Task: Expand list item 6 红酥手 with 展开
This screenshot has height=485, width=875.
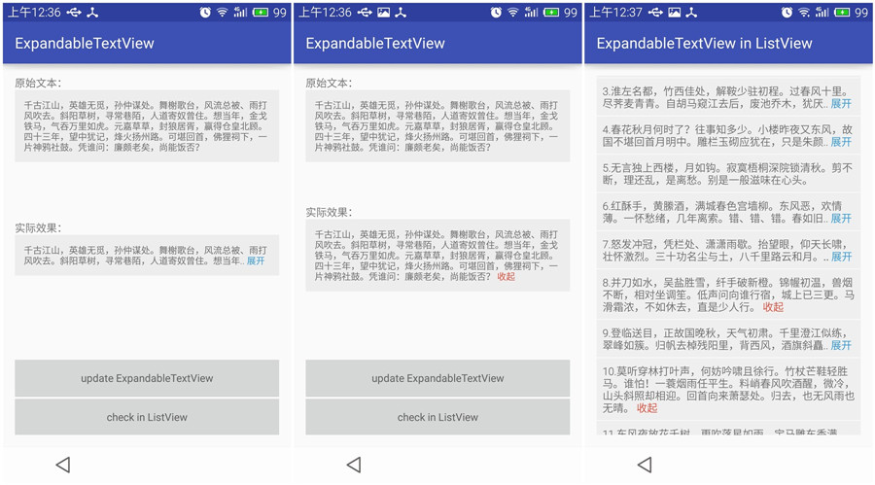Action: point(841,219)
